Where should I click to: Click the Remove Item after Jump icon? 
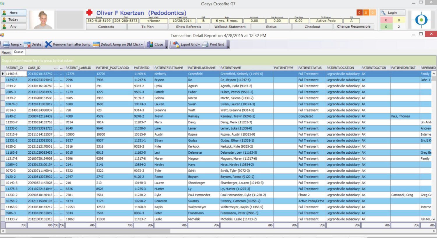click(48, 44)
